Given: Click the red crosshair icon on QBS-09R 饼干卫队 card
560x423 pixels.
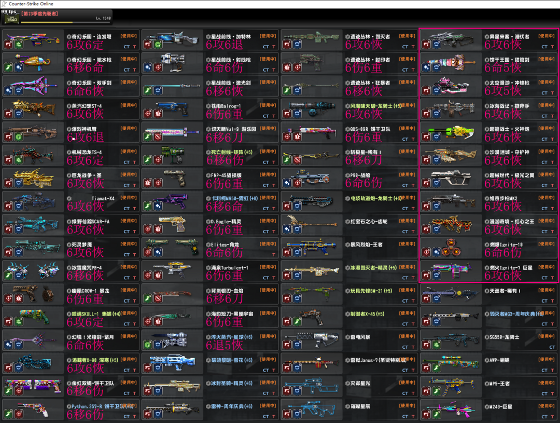Looking at the screenshot, I should 287,137.
